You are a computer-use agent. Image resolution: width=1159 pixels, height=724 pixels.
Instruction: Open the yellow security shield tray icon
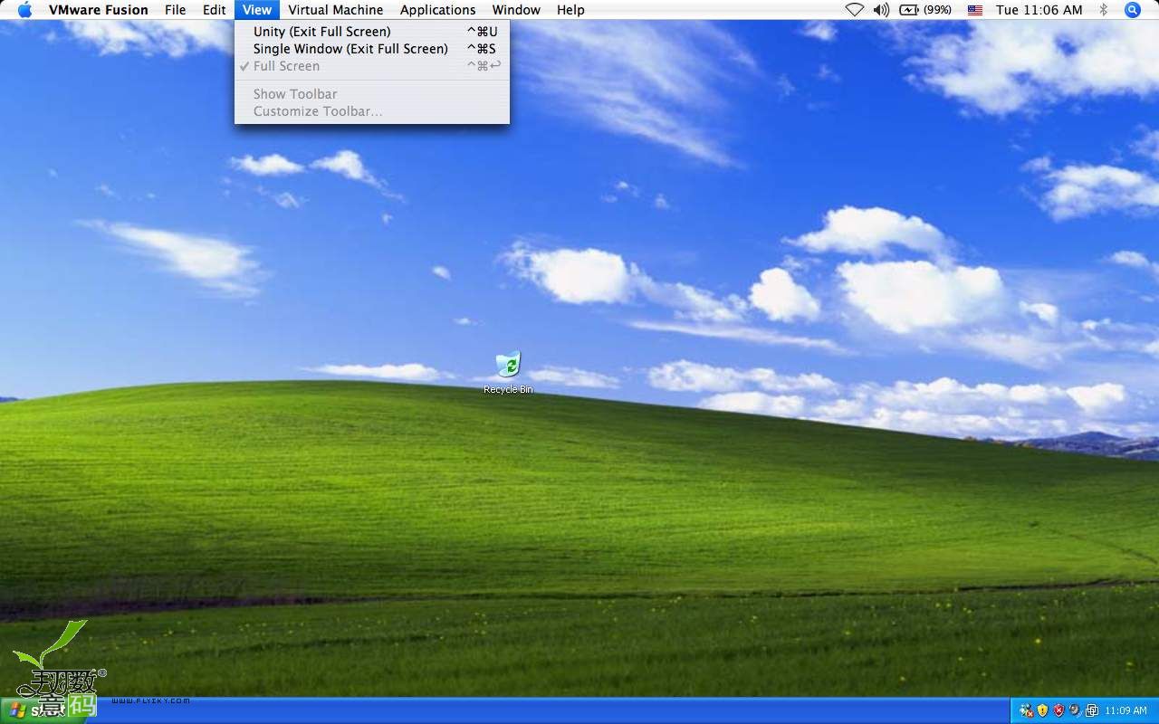click(x=1042, y=710)
